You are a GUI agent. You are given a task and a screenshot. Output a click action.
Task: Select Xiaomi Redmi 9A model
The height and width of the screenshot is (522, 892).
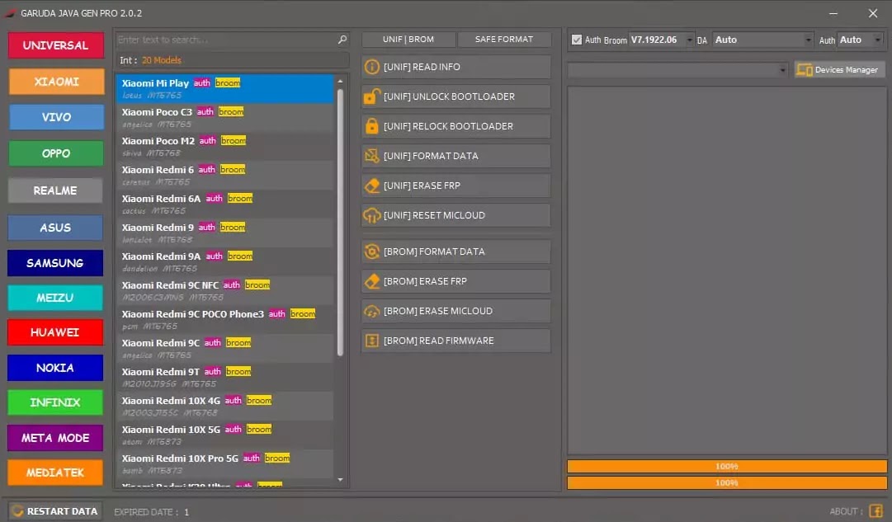224,262
